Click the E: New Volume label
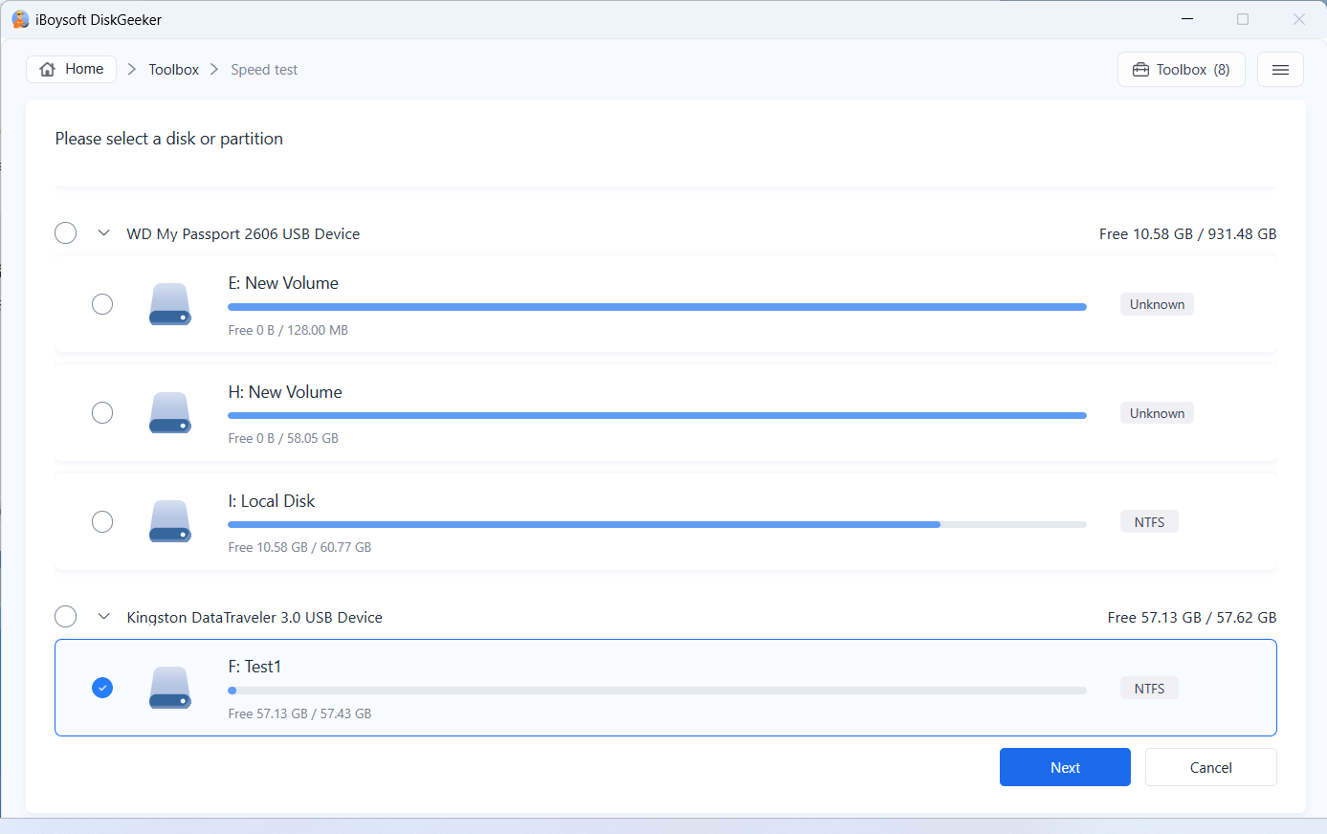 coord(283,283)
